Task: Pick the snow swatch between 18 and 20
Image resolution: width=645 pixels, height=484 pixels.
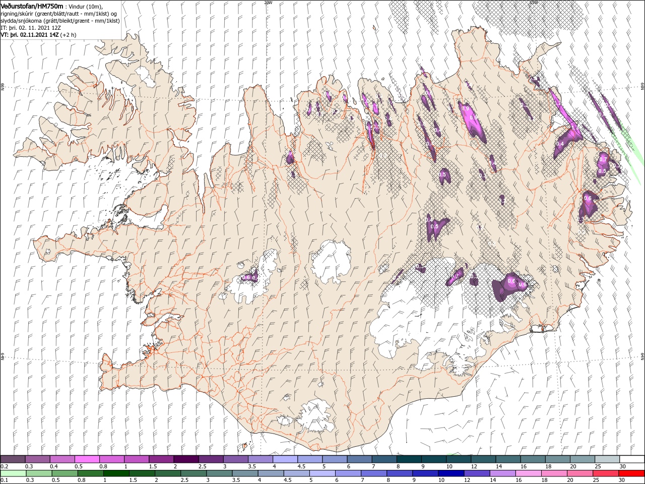Action: (x=557, y=459)
